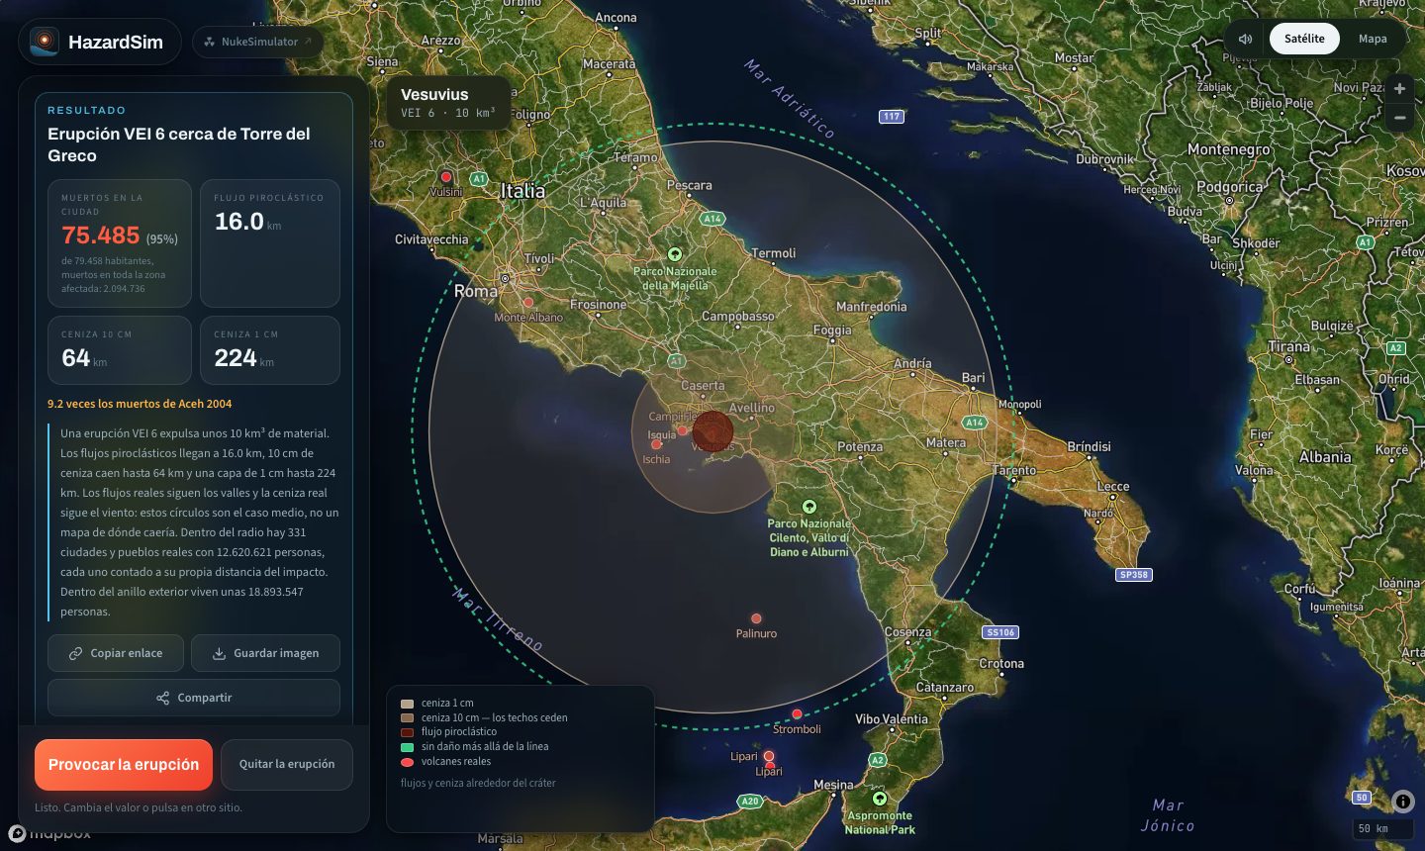Screen dimensions: 1425x851
Task: Open the NukeSimulator link
Action: pos(258,42)
